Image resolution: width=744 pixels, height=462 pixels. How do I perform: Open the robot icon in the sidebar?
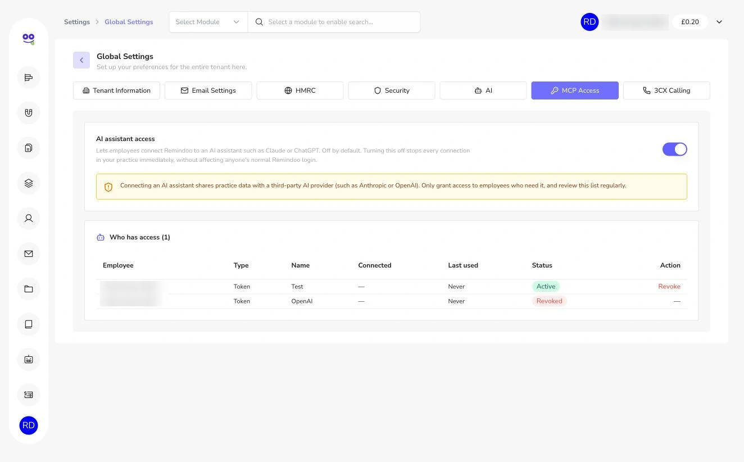[29, 359]
